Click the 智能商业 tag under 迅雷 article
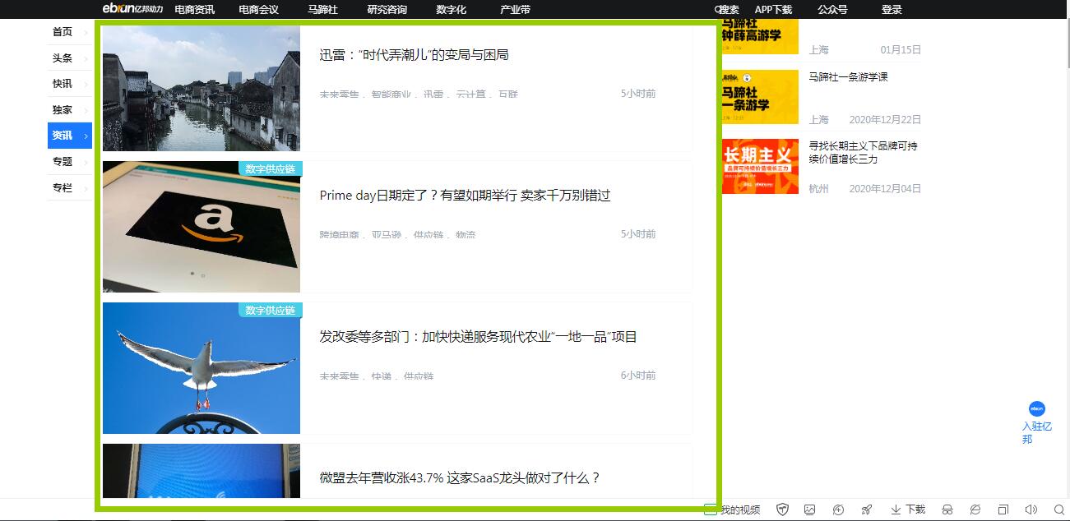The image size is (1070, 521). [391, 95]
